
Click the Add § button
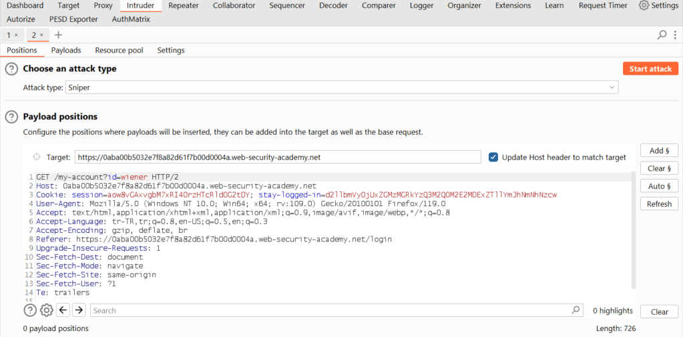tap(660, 151)
